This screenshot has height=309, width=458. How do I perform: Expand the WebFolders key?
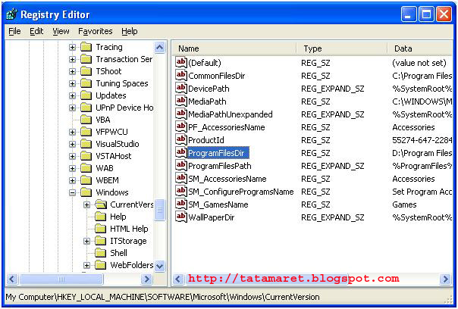click(86, 265)
